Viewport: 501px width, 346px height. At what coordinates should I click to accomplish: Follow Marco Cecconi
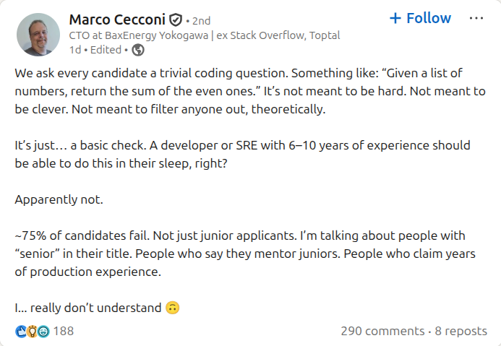point(420,19)
